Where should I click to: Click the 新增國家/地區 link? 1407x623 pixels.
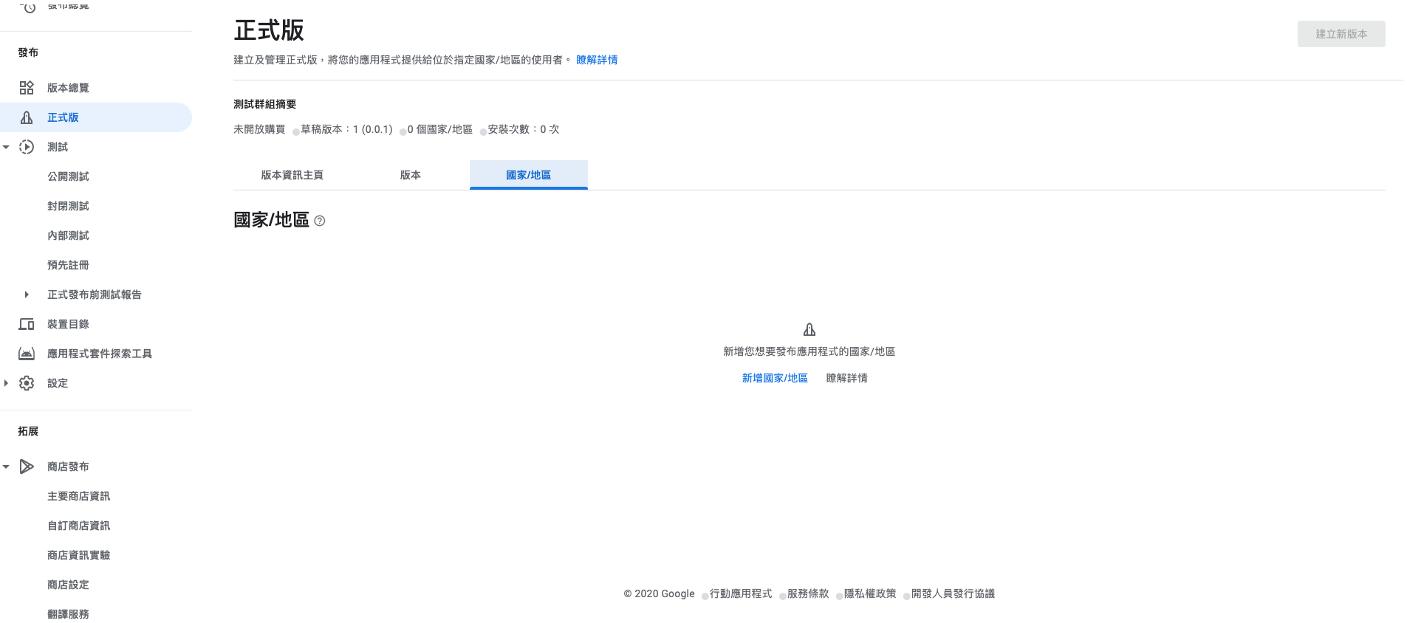click(x=775, y=378)
